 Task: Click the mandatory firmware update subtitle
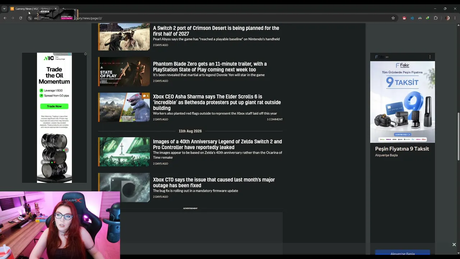195,191
